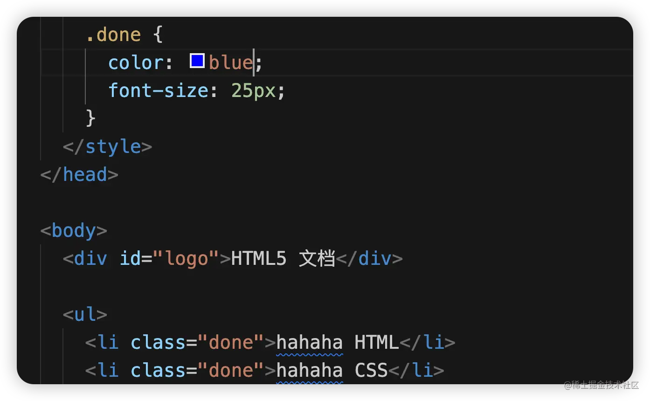This screenshot has height=401, width=650.
Task: Open the blue color swatch picker
Action: click(197, 61)
